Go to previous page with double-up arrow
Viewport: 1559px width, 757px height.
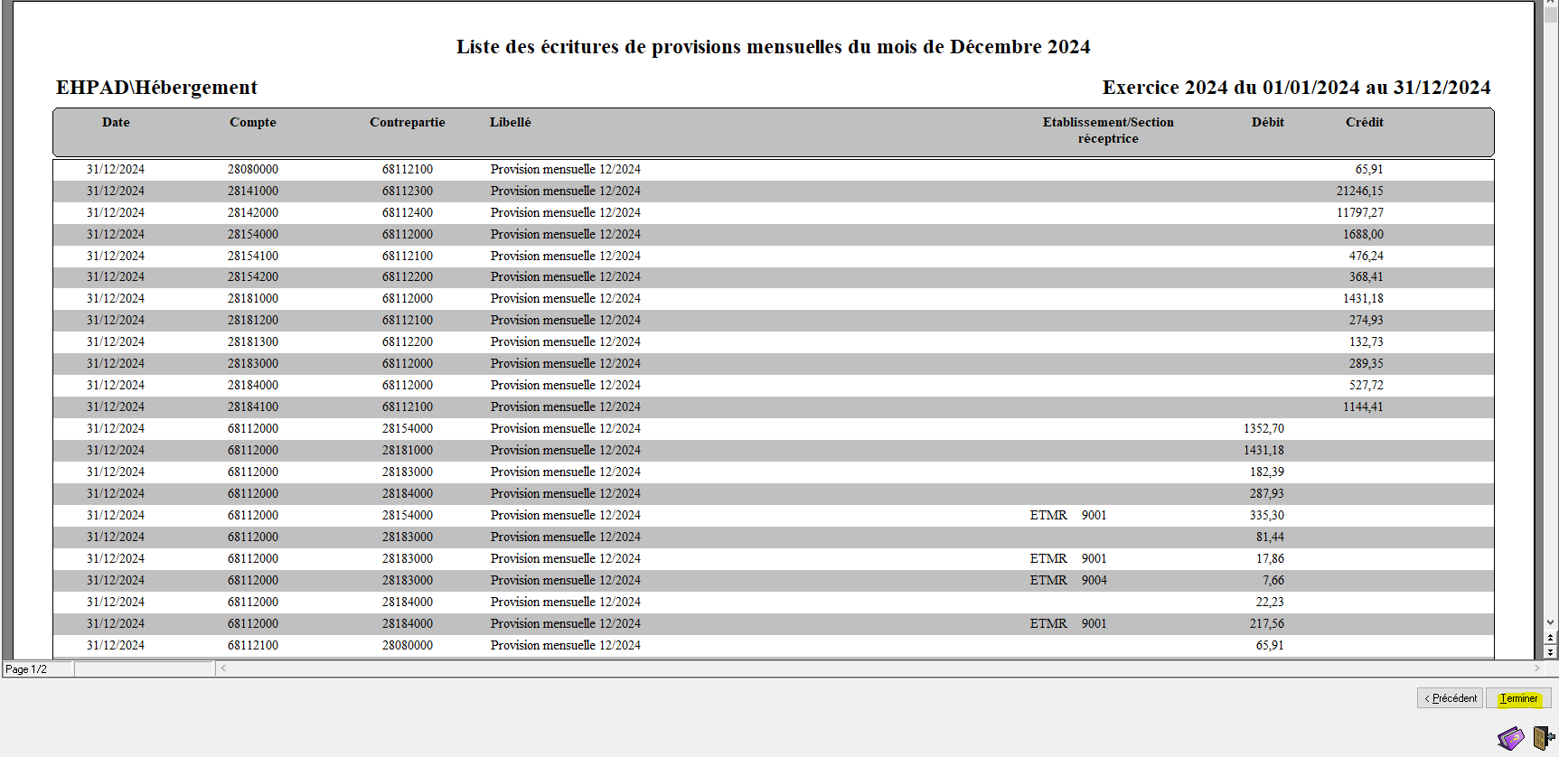[x=1551, y=638]
